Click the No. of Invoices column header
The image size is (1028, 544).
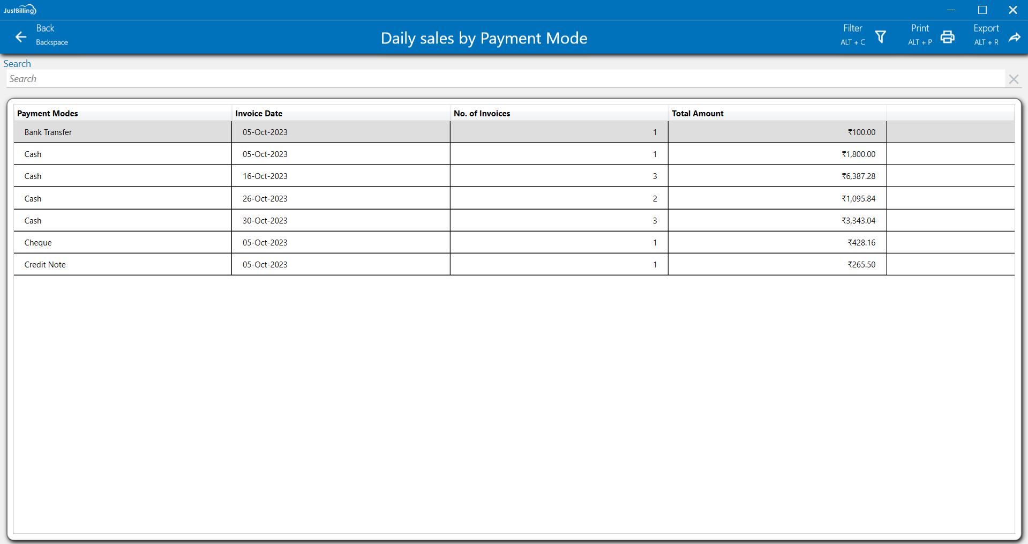tap(482, 114)
